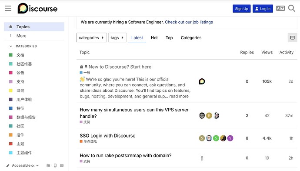Click the 一般 category badge

(x=85, y=73)
